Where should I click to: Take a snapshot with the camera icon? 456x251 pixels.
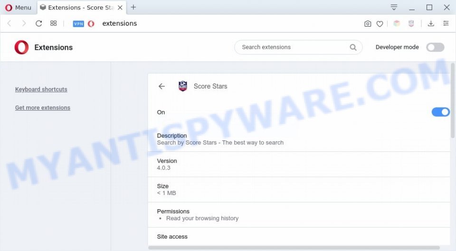pos(368,24)
